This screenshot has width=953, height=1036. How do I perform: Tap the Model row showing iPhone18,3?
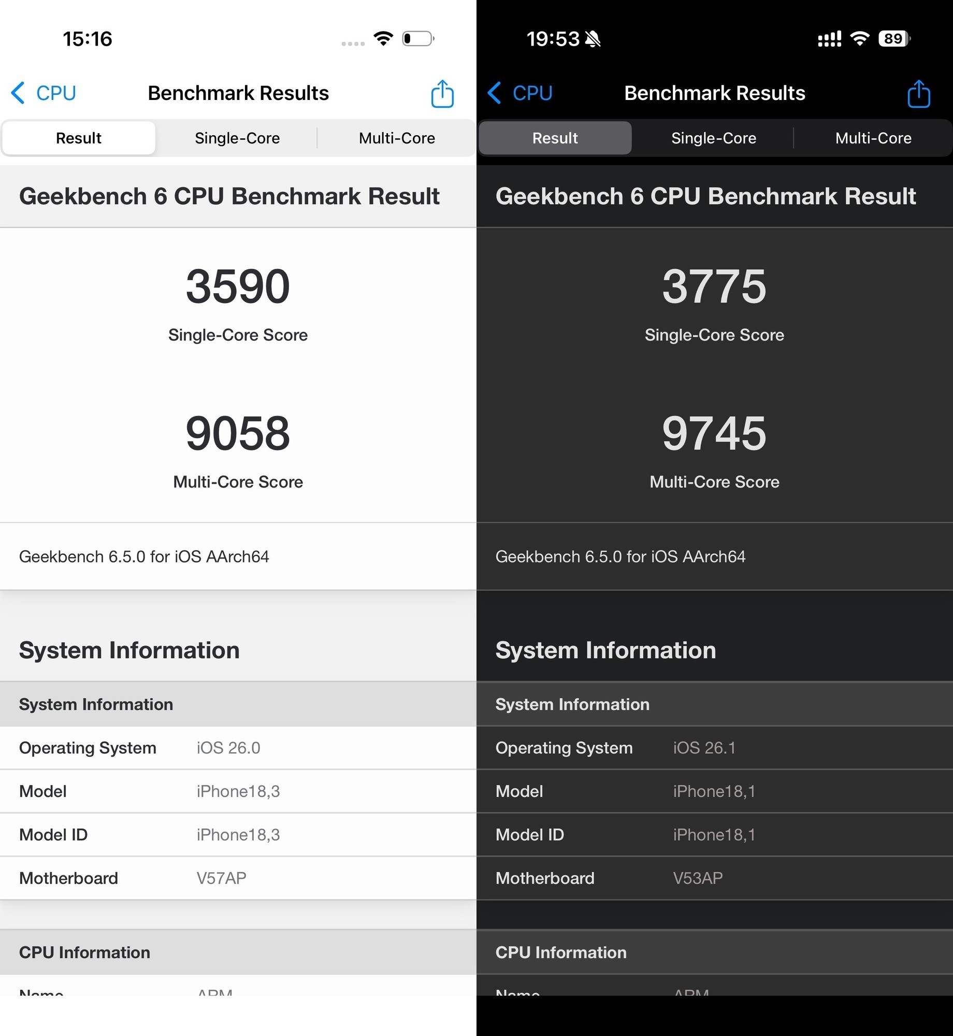pyautogui.click(x=238, y=791)
